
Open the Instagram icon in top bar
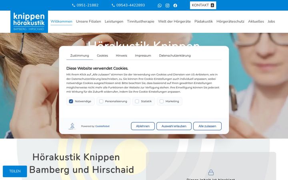(167, 5)
